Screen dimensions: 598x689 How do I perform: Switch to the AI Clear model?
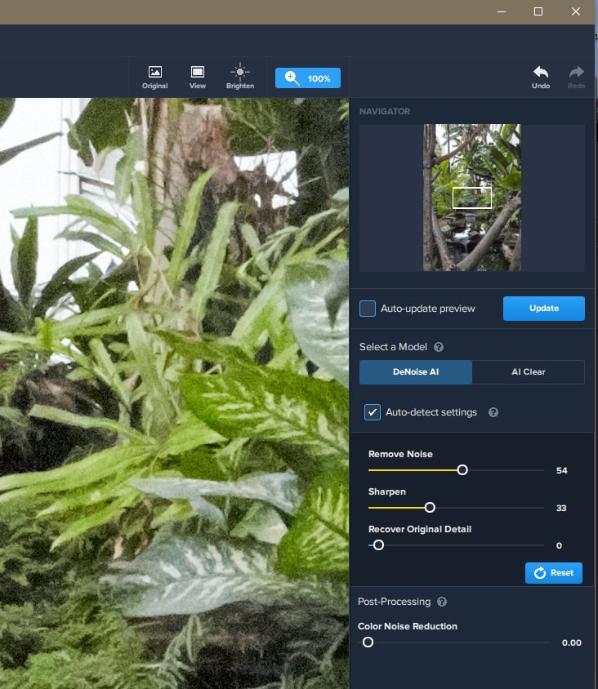(x=529, y=372)
